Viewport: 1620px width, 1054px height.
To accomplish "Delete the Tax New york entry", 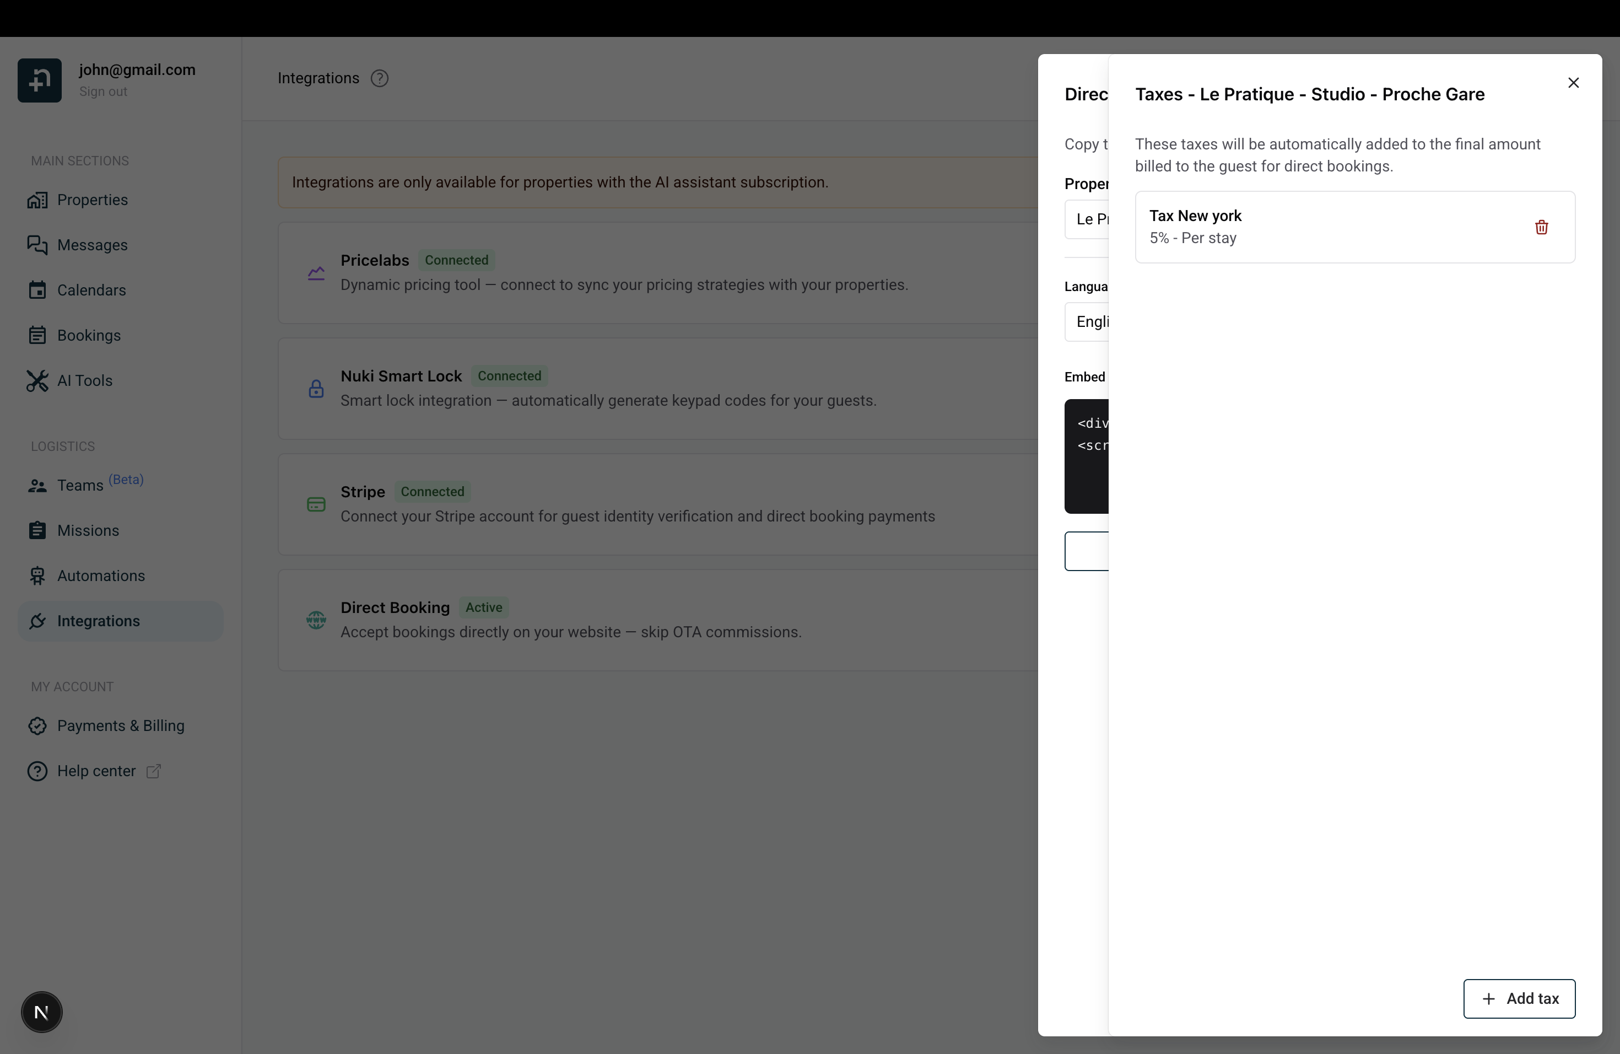I will pos(1542,227).
